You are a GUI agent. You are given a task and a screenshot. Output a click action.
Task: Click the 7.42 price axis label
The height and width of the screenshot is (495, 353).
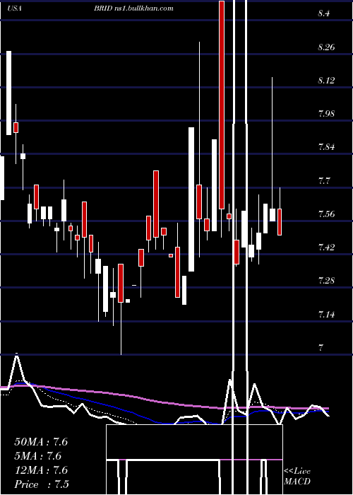pyautogui.click(x=326, y=247)
